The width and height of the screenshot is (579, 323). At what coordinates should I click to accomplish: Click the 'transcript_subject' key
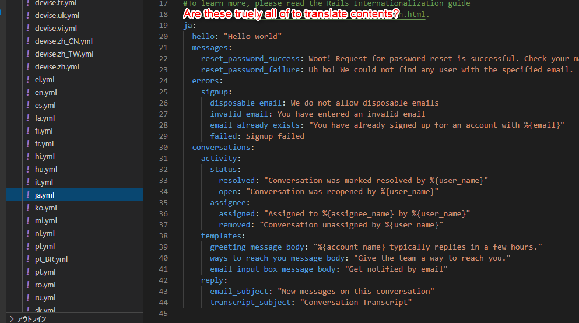250,303
